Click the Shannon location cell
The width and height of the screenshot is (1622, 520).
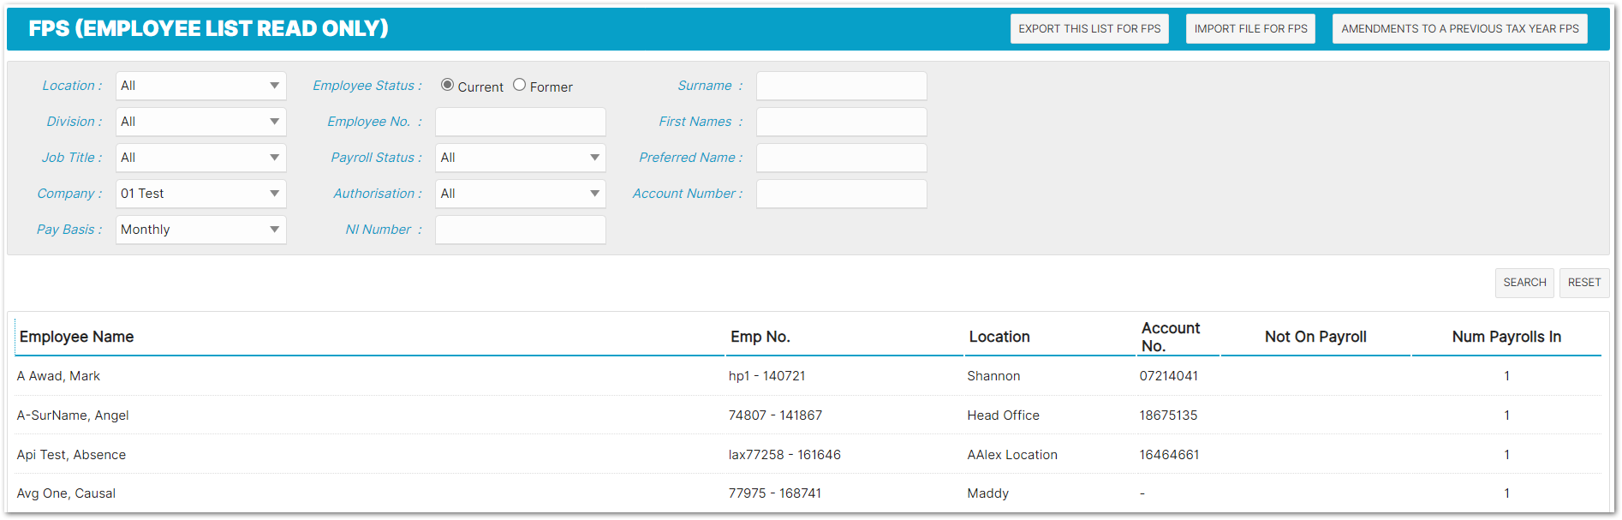(x=993, y=376)
